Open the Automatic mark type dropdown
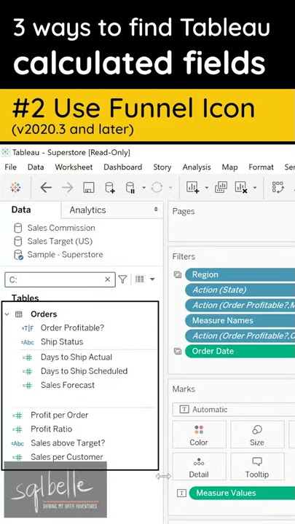295x524 pixels. [234, 410]
